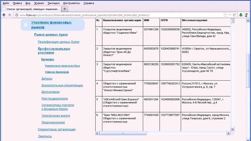
Task: Click INN value 0274061206
Action: tap(151, 29)
